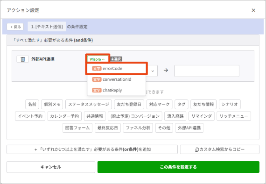The width and height of the screenshot is (266, 184).
Task: Close the アクション設定 dialog
Action: tap(253, 10)
